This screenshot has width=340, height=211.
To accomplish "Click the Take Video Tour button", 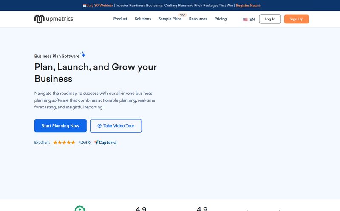I will pos(116,125).
